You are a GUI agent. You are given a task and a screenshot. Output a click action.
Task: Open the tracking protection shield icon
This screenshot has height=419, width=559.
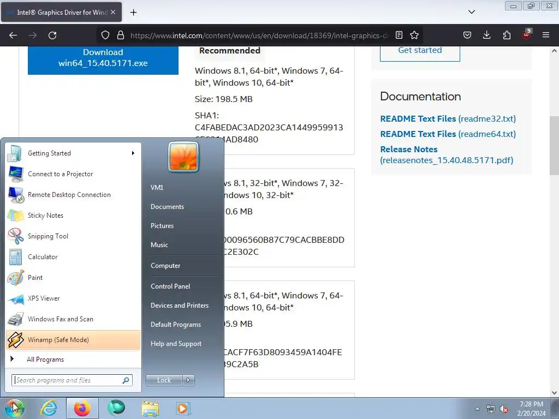click(x=105, y=35)
